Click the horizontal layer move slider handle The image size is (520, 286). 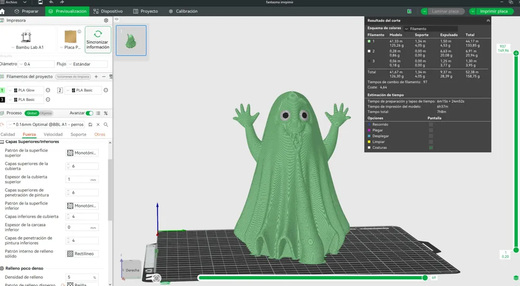click(425, 278)
